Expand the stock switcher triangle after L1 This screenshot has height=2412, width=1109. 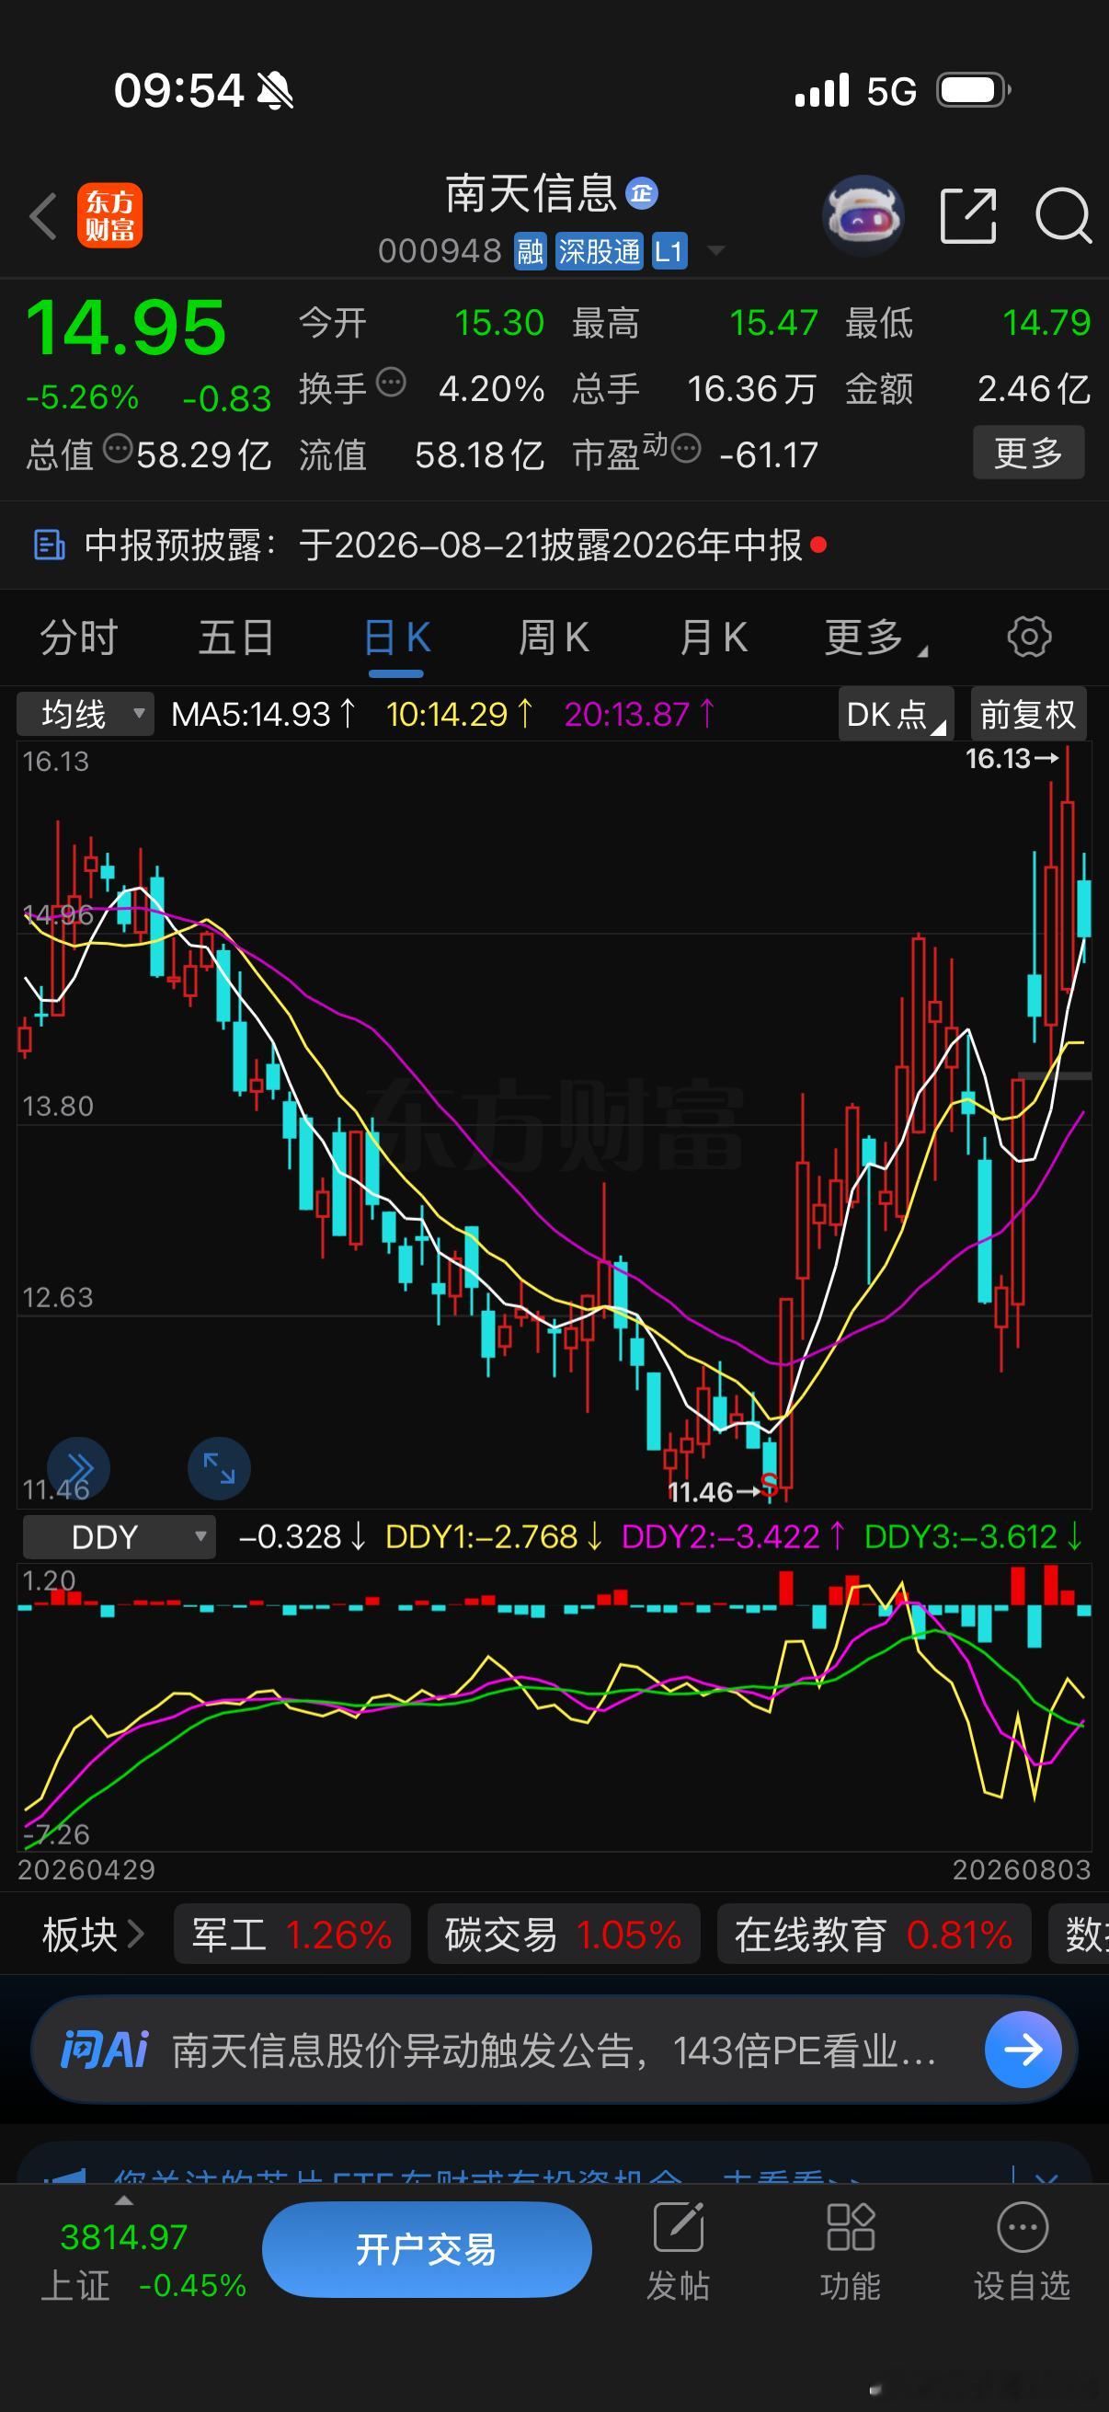pyautogui.click(x=716, y=251)
